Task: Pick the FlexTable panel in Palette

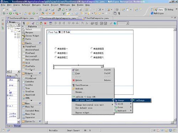Action: 30,66
